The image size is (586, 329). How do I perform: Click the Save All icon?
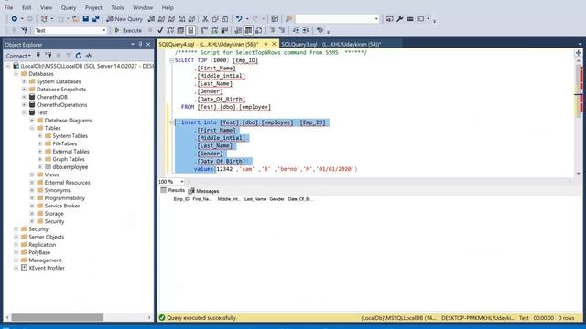95,18
